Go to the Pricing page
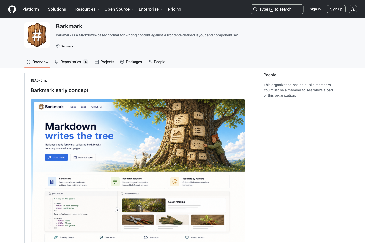365x243 pixels. pyautogui.click(x=174, y=9)
